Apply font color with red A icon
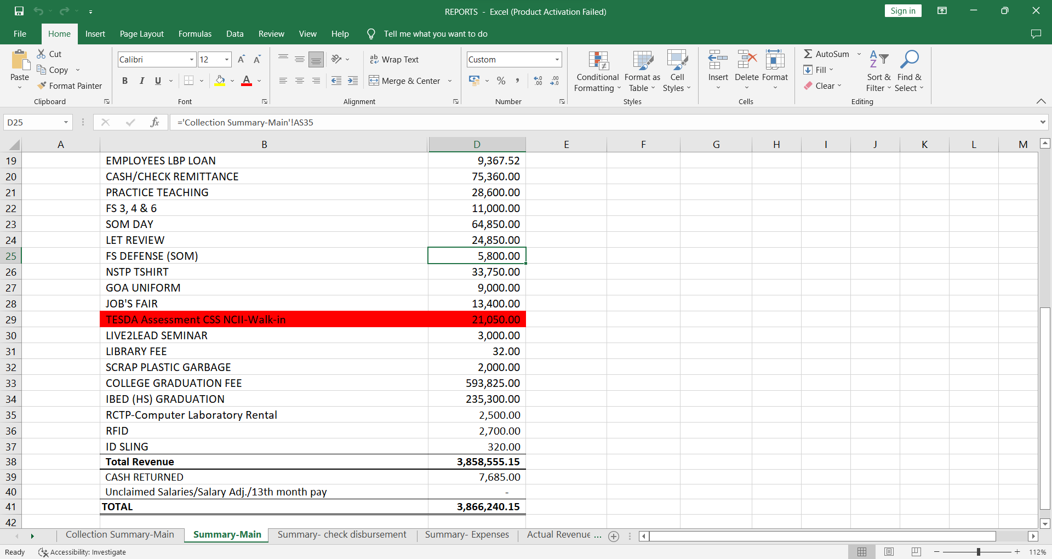The height and width of the screenshot is (559, 1052). [247, 81]
